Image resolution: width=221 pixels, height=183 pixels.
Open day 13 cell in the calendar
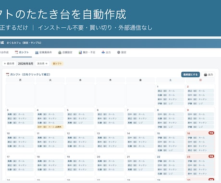(x=110, y=142)
